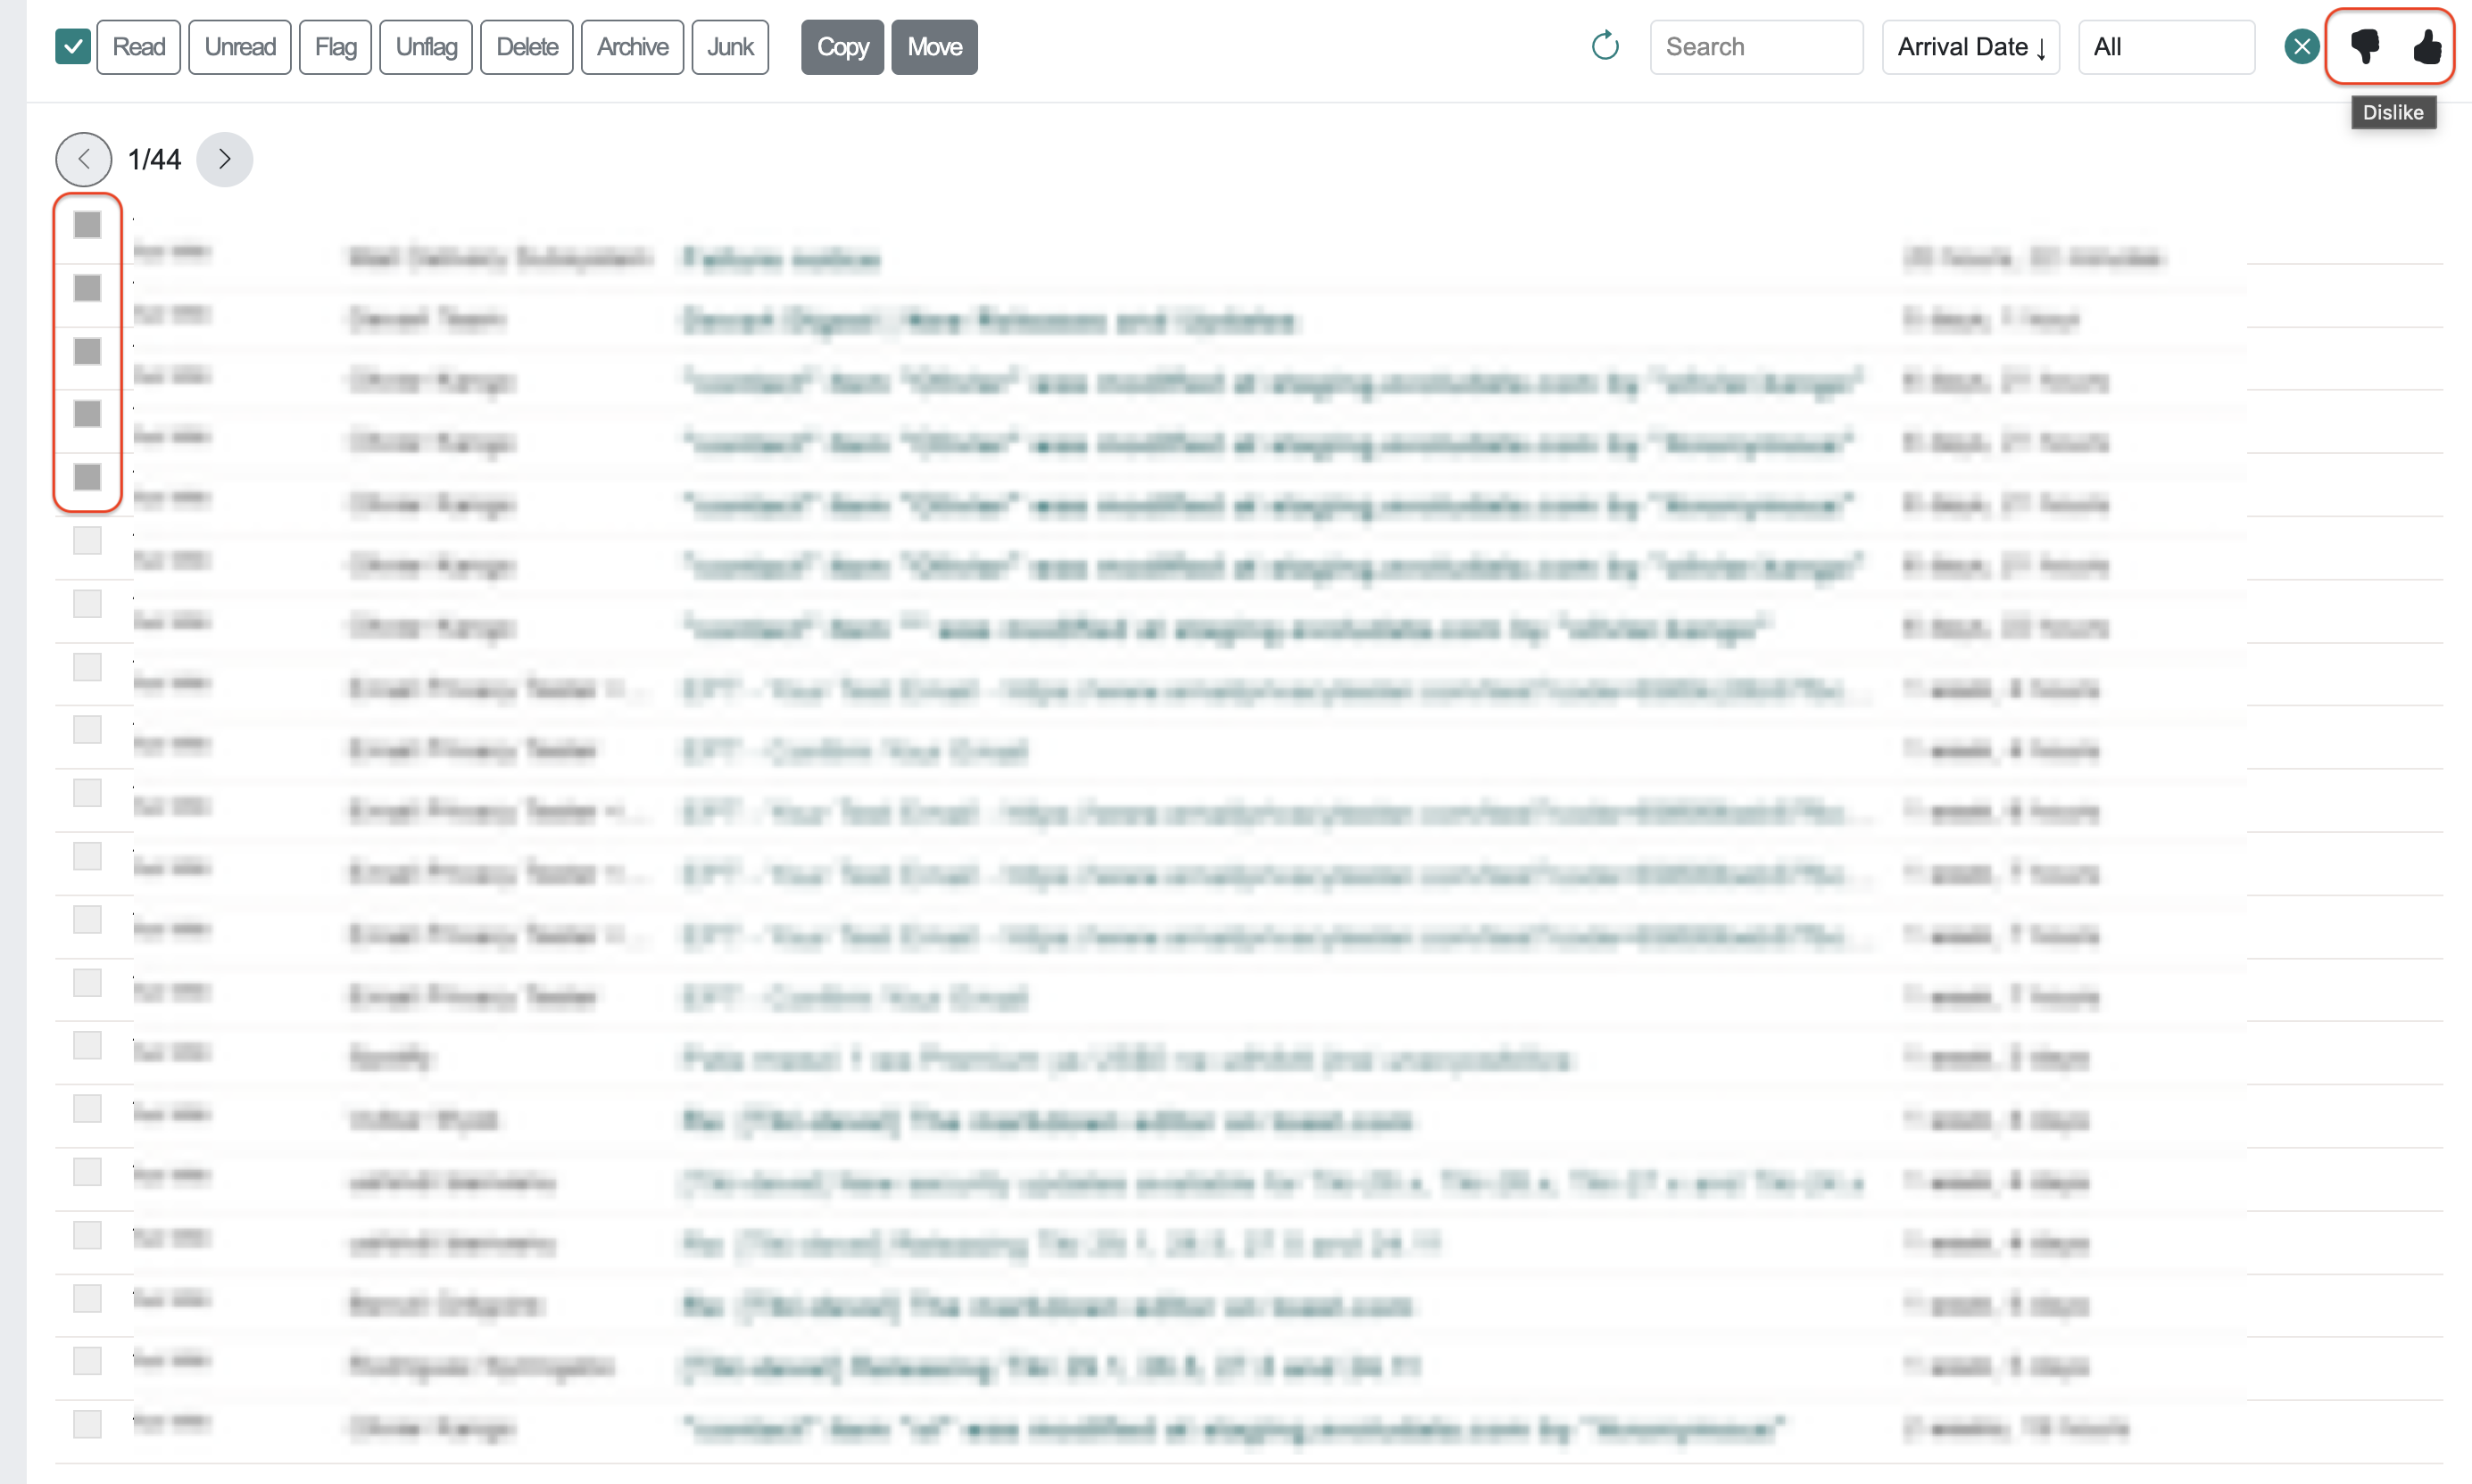The image size is (2472, 1484).
Task: Click the Unflag button
Action: [x=427, y=47]
